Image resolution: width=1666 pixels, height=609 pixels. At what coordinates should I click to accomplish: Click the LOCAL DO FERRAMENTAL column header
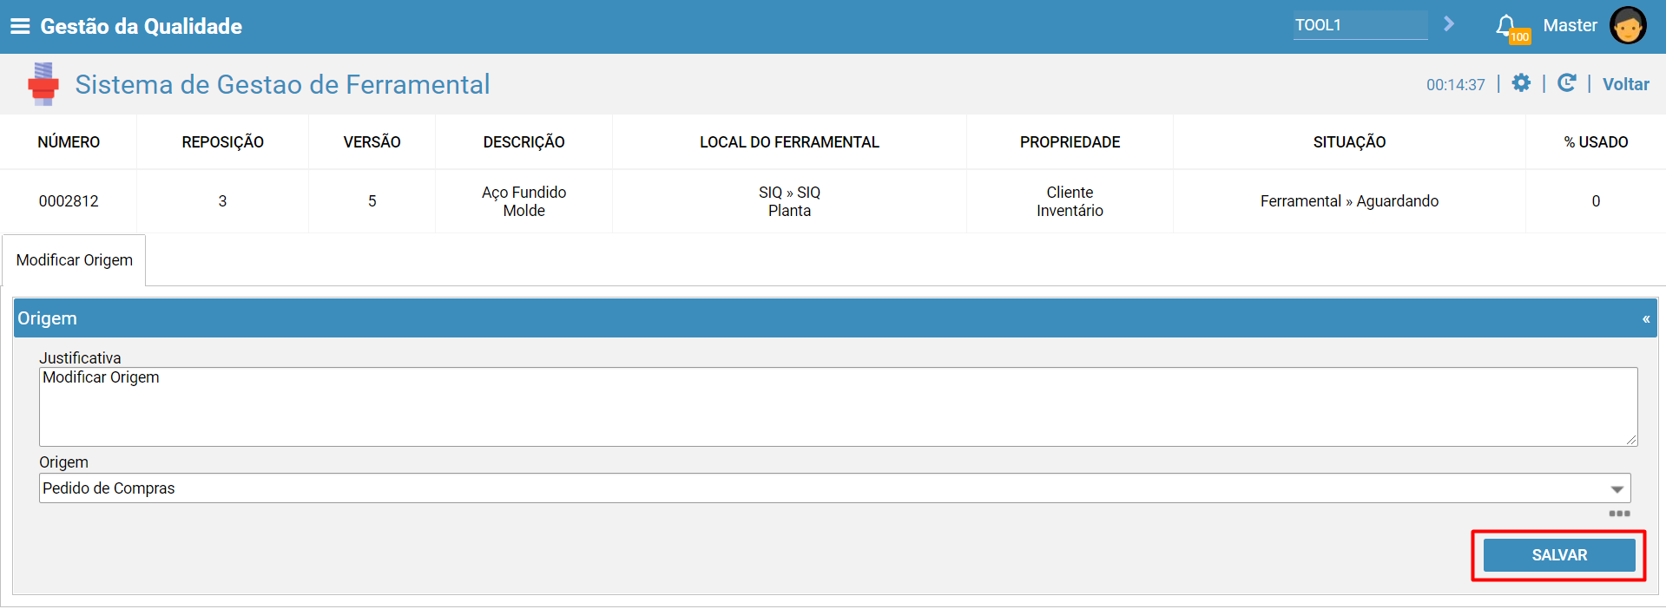[789, 142]
